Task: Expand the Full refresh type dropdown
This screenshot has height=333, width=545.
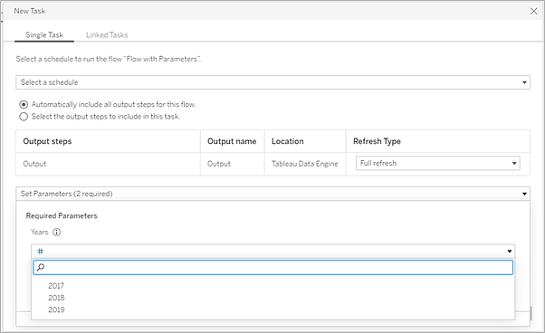Action: point(437,163)
